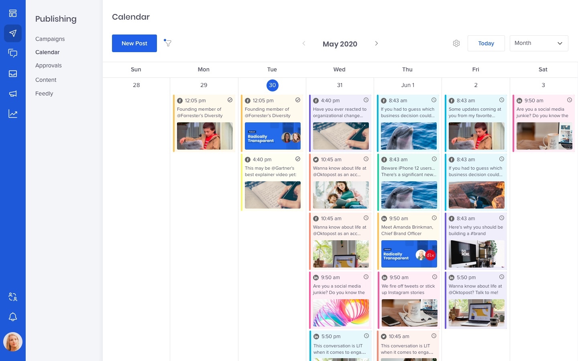Open boy reading newspaper thumbnail on Monday post

(x=205, y=136)
